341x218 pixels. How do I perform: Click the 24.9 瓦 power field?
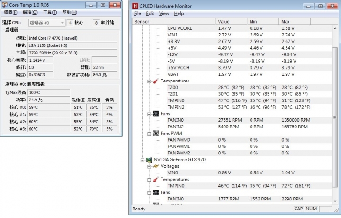(x=49, y=100)
